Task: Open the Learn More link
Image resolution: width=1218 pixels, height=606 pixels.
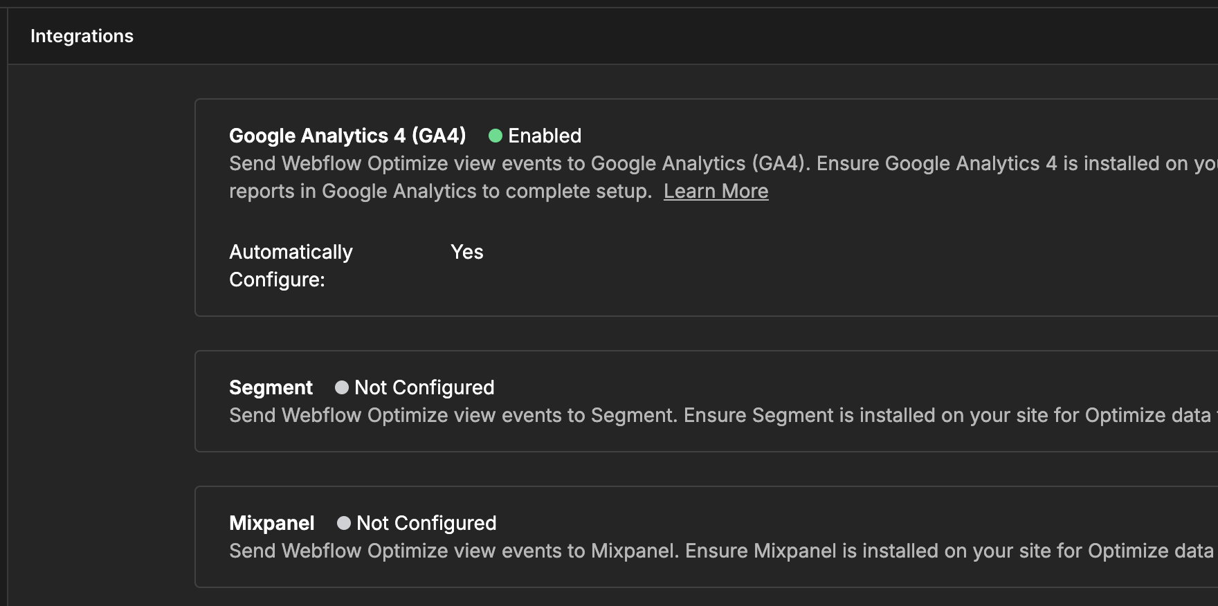Action: pyautogui.click(x=716, y=192)
